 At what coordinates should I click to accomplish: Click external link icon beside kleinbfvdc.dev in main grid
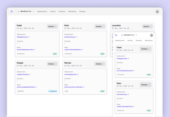point(76,37)
